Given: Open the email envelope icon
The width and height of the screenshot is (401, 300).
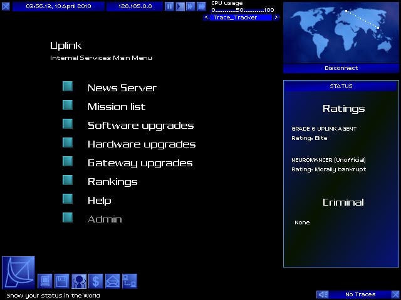Looking at the screenshot, I should click(113, 281).
